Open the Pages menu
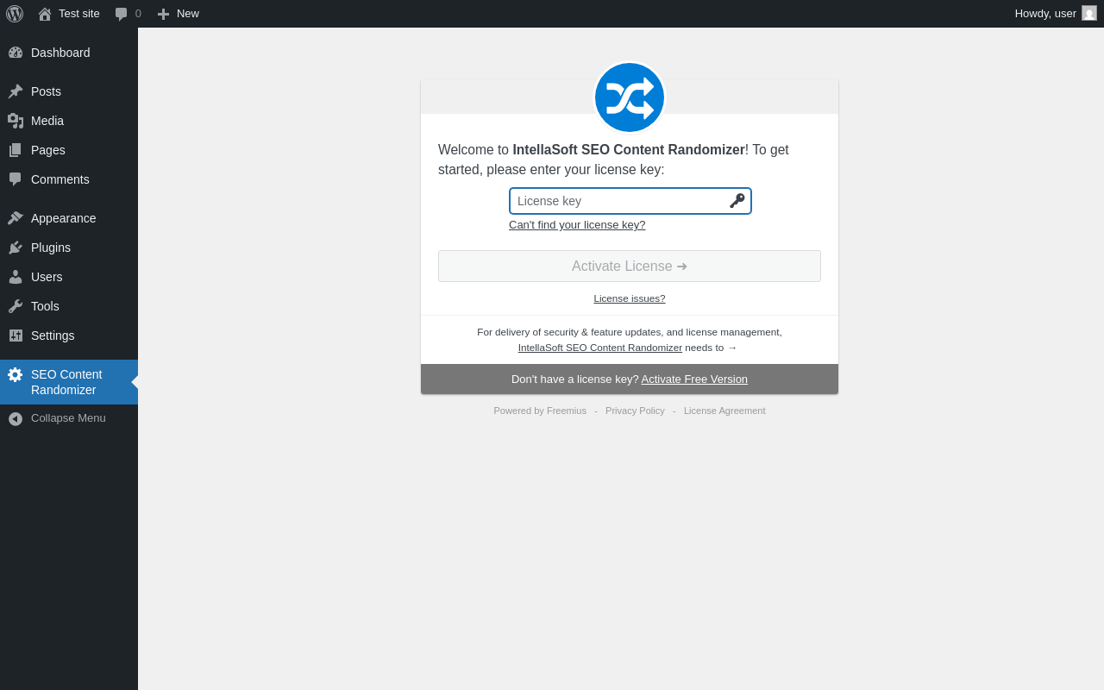Image resolution: width=1104 pixels, height=690 pixels. click(69, 150)
